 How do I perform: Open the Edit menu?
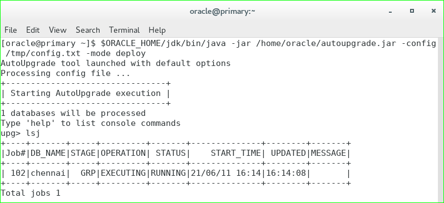point(33,30)
